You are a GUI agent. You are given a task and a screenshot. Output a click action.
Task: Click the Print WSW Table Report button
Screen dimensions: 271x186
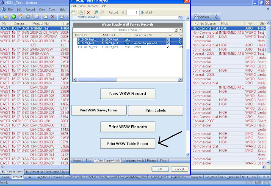click(x=128, y=144)
